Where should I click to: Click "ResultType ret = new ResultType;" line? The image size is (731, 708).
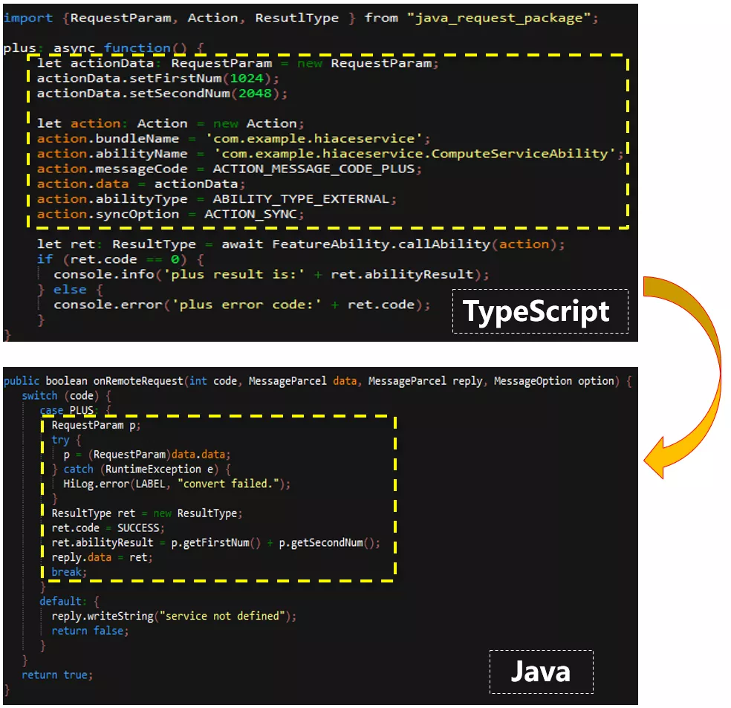click(x=147, y=513)
